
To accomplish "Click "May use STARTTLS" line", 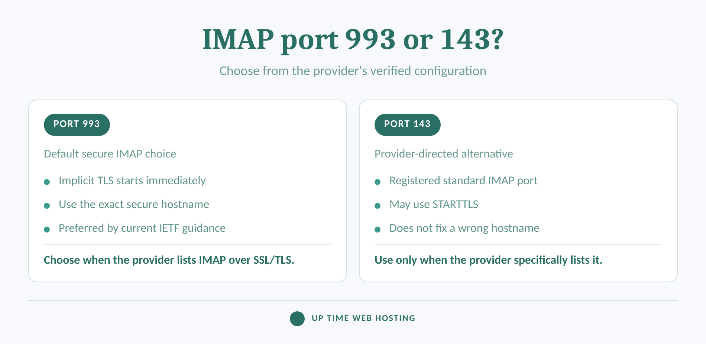I will (x=434, y=204).
